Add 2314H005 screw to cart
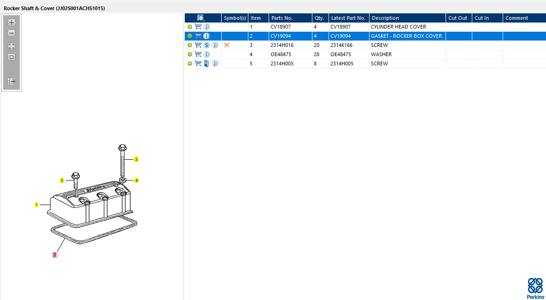 198,63
